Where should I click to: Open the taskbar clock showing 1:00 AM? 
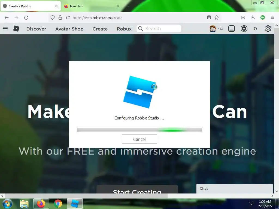[265, 204]
